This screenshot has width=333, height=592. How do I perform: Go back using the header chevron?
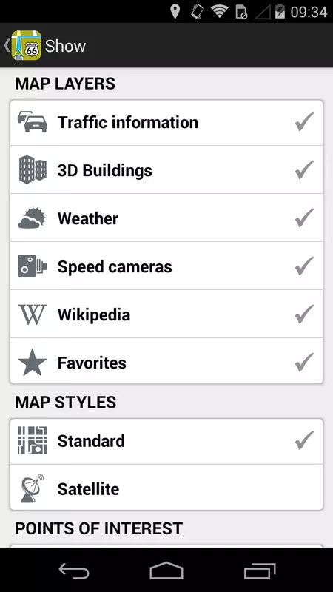(x=7, y=45)
